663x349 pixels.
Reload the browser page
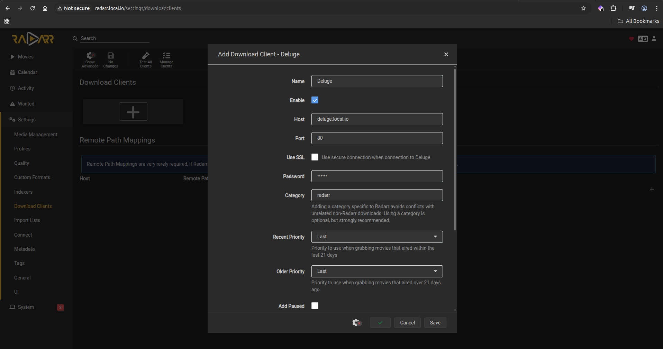click(33, 8)
